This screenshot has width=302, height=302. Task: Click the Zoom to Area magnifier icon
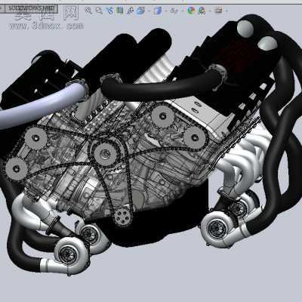tap(99, 11)
